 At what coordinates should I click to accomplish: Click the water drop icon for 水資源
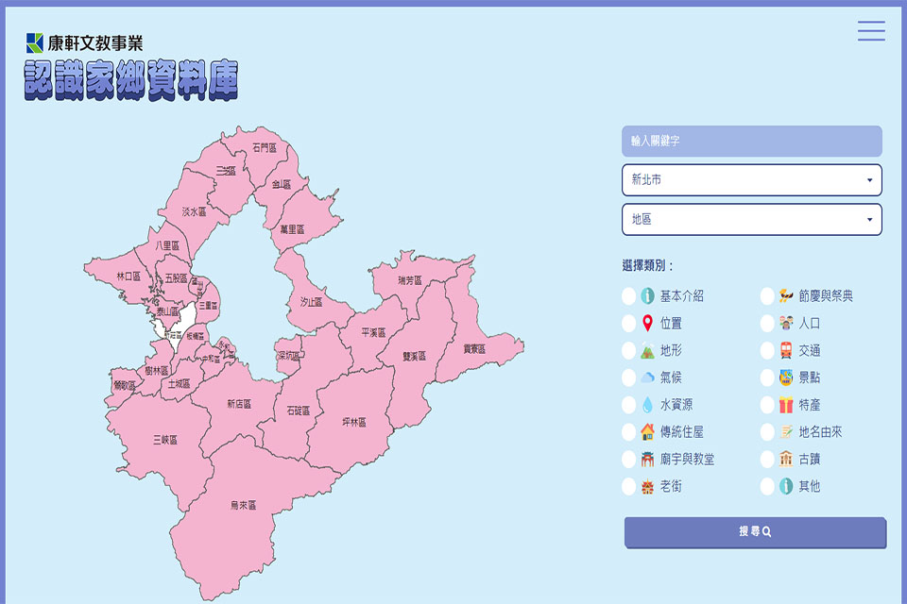647,405
